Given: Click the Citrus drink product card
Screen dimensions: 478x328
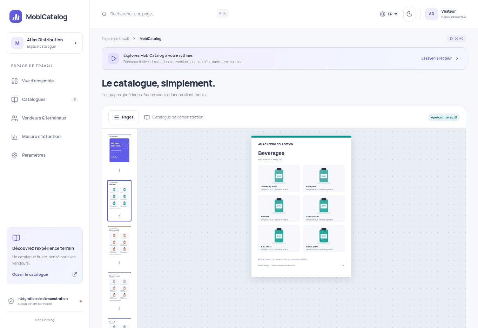Looking at the screenshot, I should coord(324,239).
